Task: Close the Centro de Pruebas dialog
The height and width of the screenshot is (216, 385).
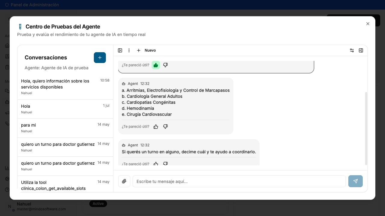Action: [x=368, y=24]
